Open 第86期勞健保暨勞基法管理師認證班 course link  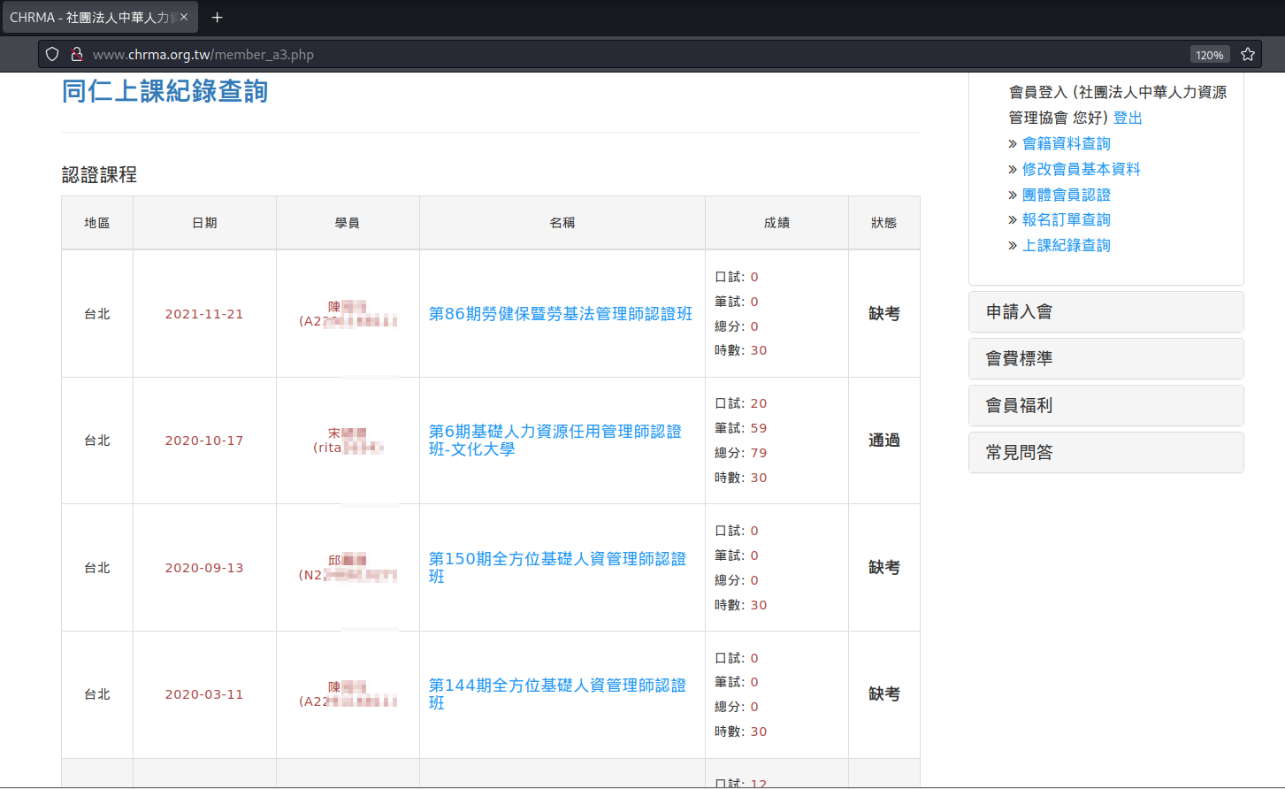[x=561, y=314]
